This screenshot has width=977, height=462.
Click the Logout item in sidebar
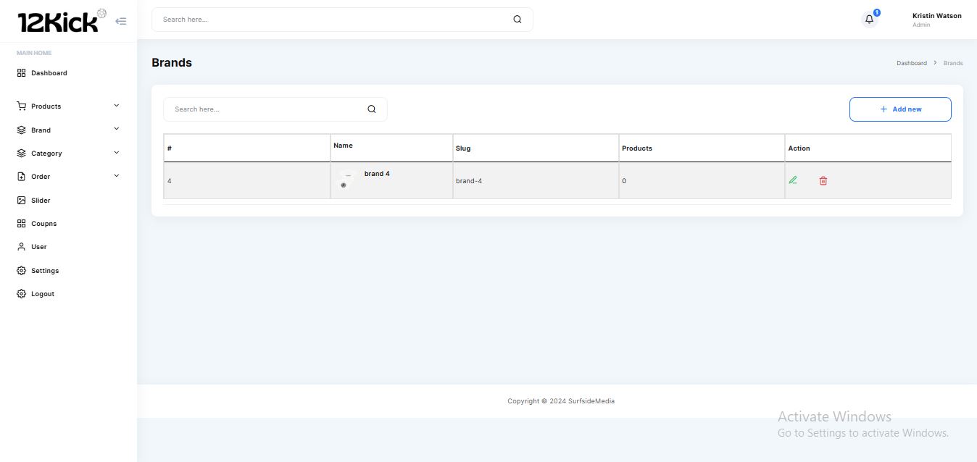[42, 294]
